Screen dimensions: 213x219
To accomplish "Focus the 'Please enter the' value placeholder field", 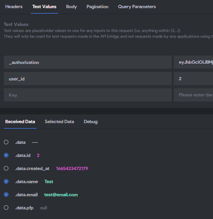I will [193, 95].
